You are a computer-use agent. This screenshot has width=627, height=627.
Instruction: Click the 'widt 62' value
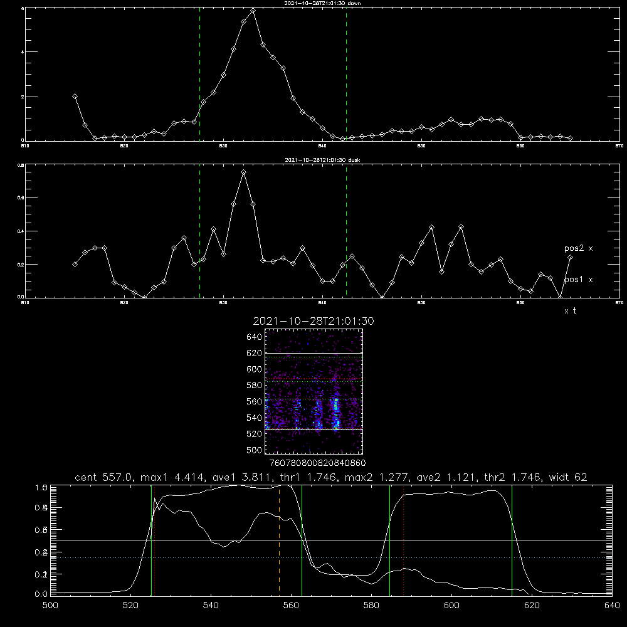[568, 477]
